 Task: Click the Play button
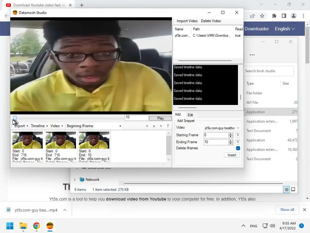coord(160,118)
